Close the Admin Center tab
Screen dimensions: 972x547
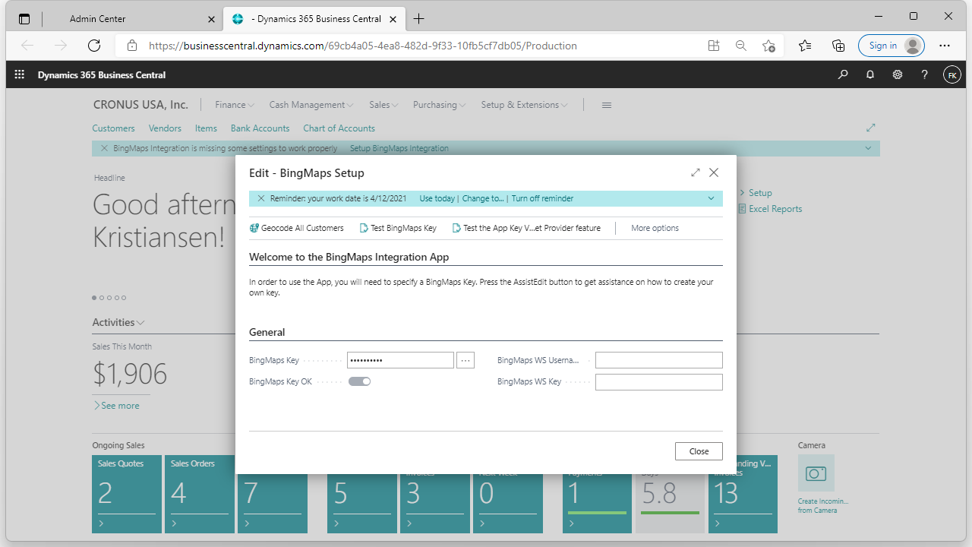[x=212, y=18]
